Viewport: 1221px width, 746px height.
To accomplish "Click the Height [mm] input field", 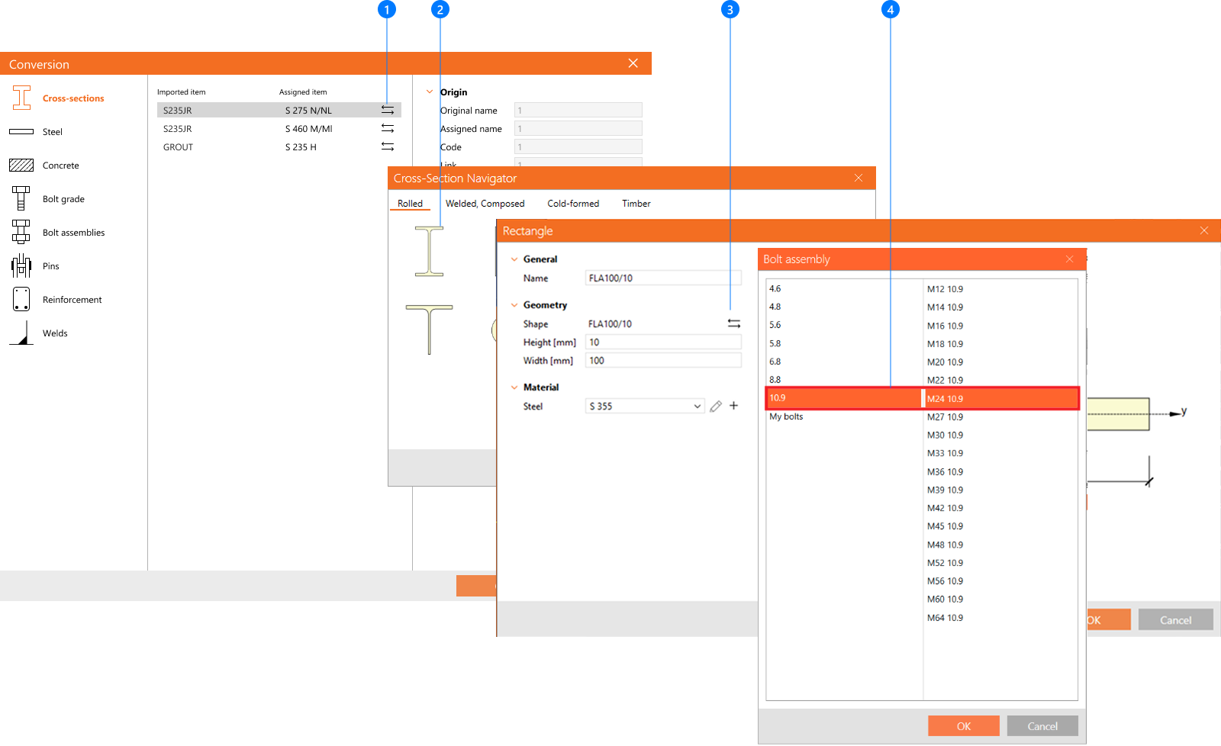I will point(662,342).
